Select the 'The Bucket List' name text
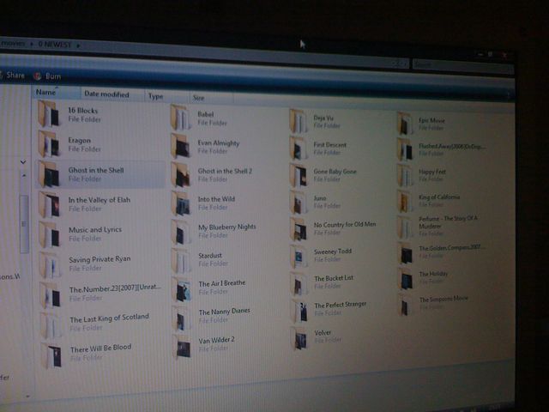549x412 pixels. point(334,278)
